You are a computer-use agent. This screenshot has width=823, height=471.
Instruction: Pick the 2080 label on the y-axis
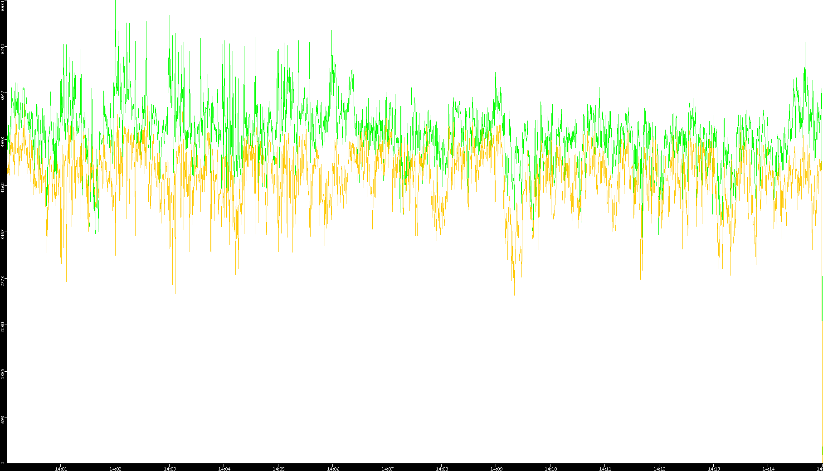click(x=3, y=327)
